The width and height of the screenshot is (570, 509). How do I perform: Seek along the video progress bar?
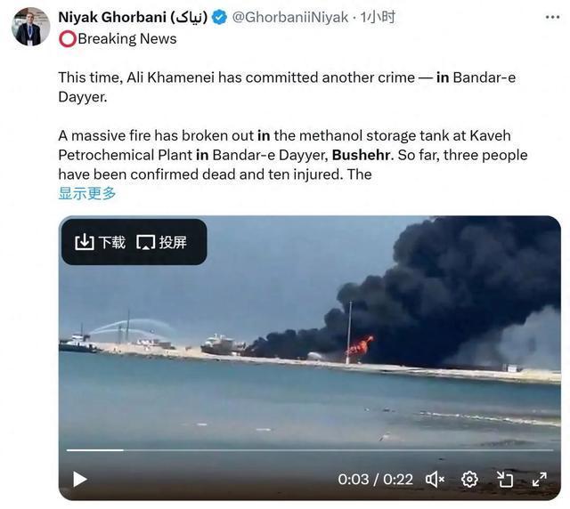tap(310, 450)
